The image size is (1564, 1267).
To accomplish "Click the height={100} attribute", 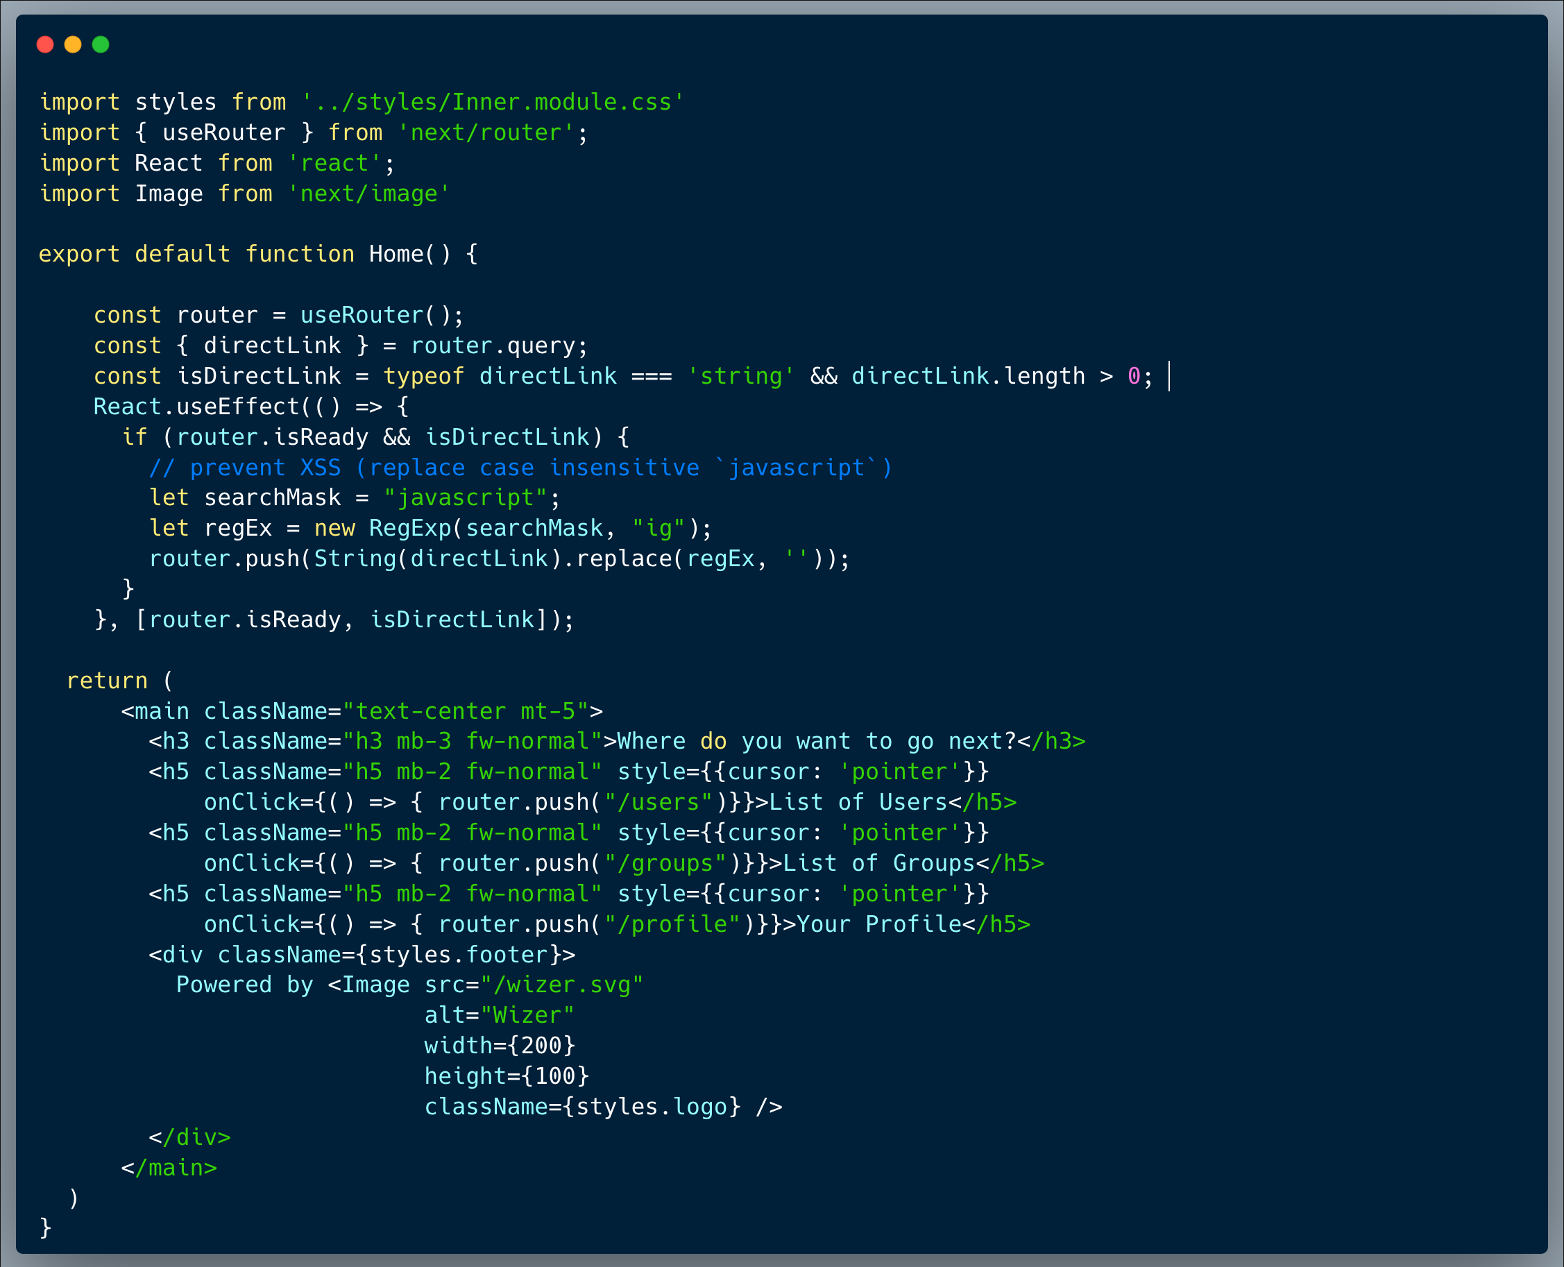I will coord(507,1076).
